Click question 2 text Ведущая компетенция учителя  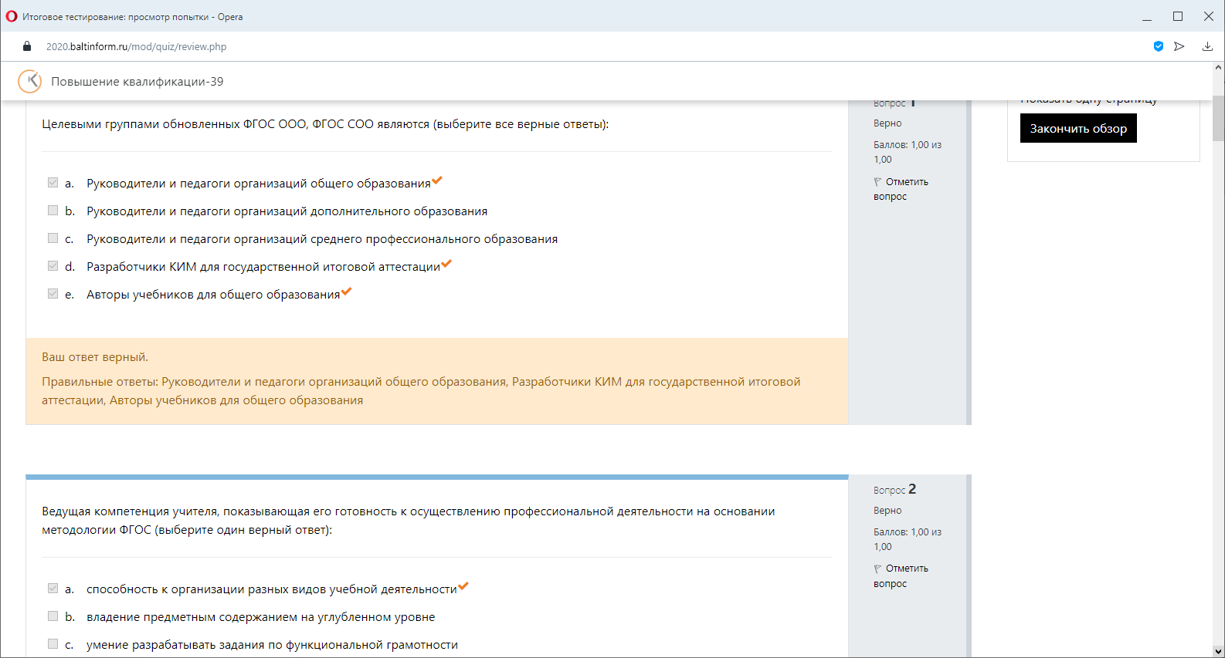pos(409,521)
